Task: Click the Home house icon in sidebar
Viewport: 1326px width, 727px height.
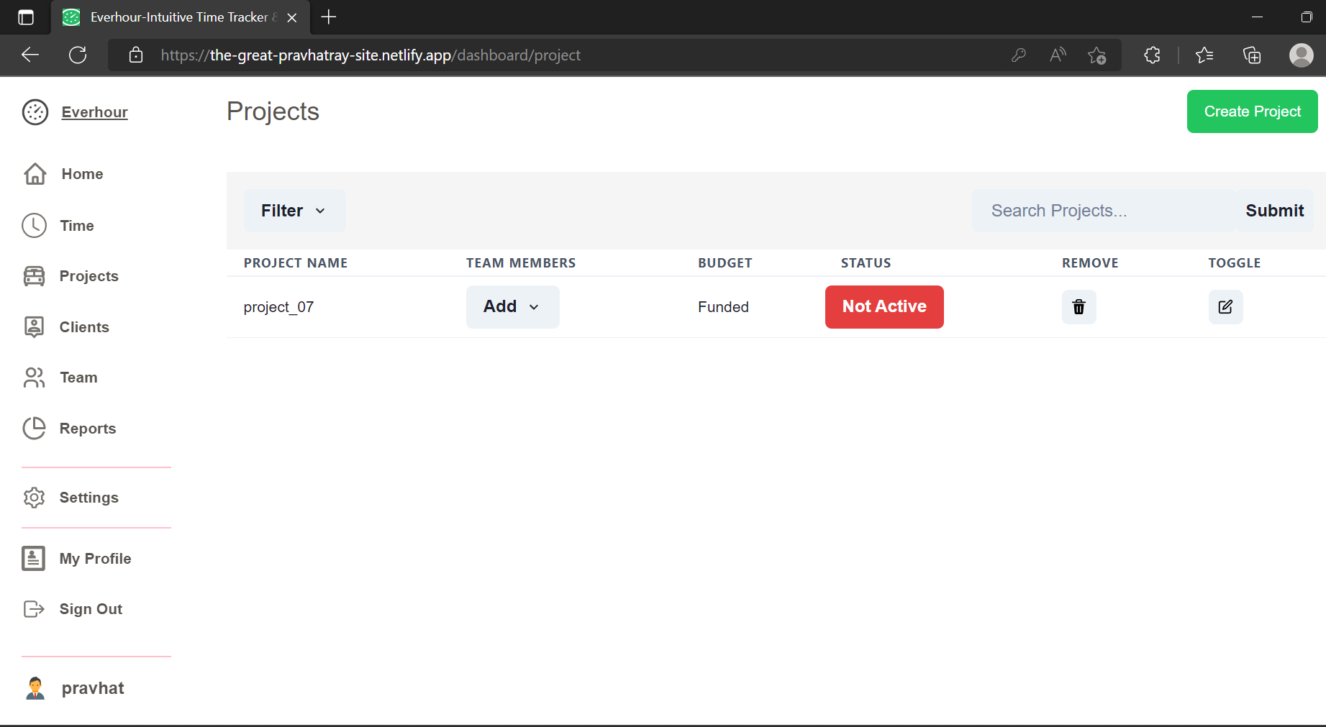Action: (35, 174)
